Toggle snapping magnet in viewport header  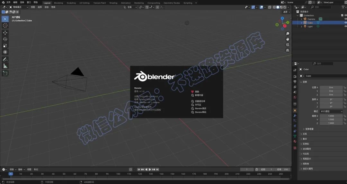[x=147, y=7]
